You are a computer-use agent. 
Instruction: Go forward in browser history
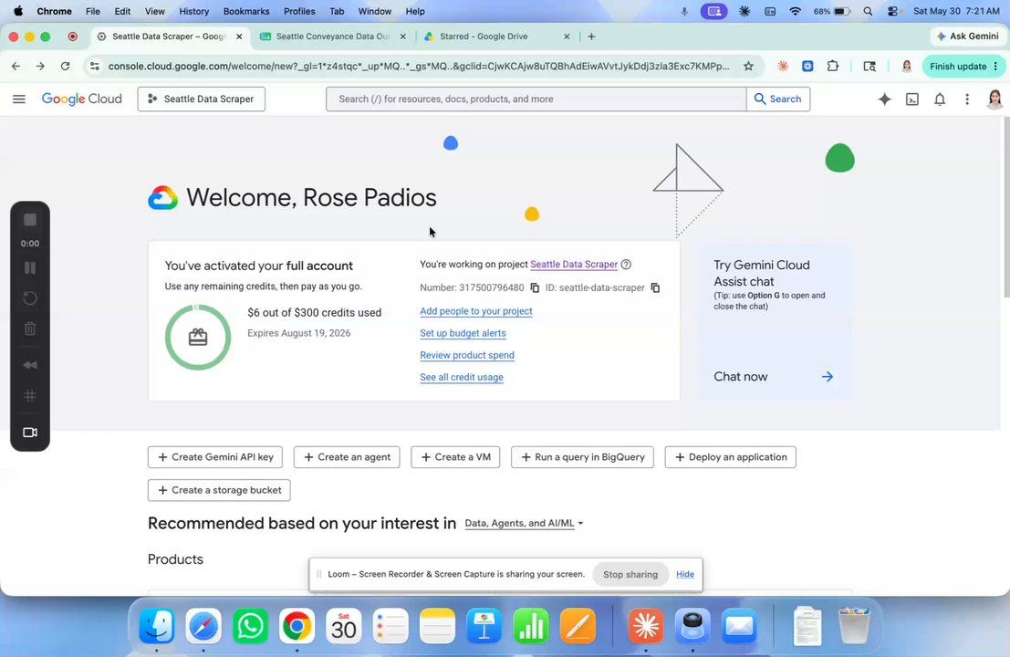click(x=40, y=67)
